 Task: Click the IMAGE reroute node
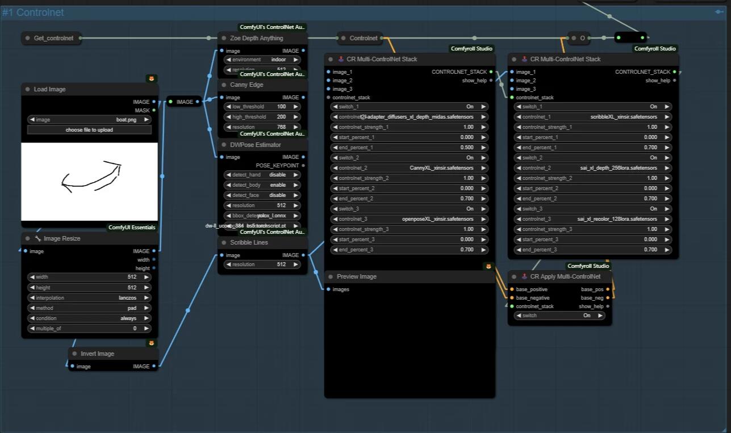(183, 102)
